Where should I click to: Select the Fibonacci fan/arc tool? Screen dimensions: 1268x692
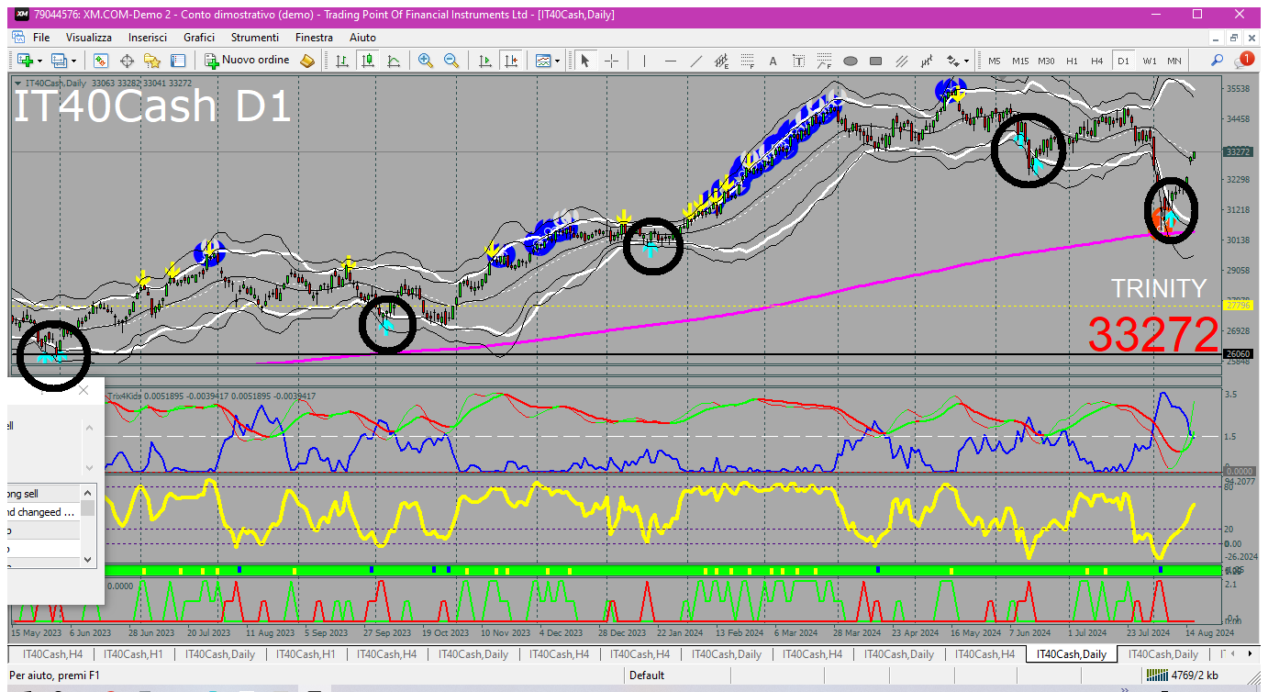coord(825,61)
